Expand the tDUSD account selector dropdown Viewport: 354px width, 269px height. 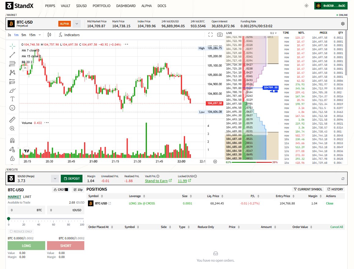click(55, 178)
